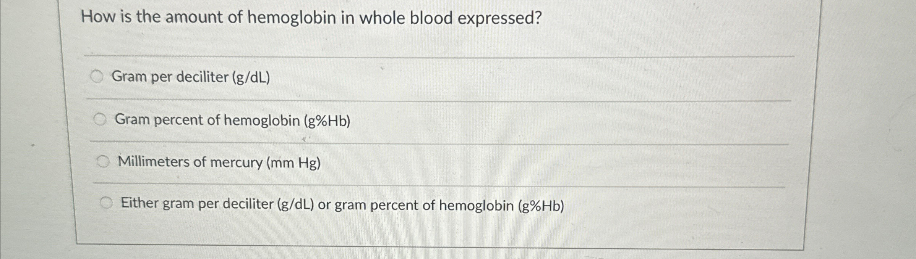This screenshot has height=259, width=916.
Task: Click the combined g/dL or g%Hb answer text
Action: tap(342, 204)
